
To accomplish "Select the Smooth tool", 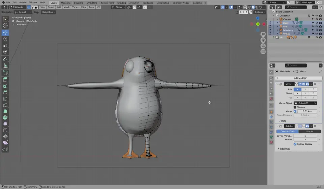I will [5, 124].
